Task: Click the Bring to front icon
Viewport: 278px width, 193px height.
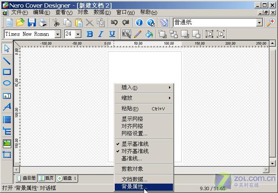Action: coord(163,34)
